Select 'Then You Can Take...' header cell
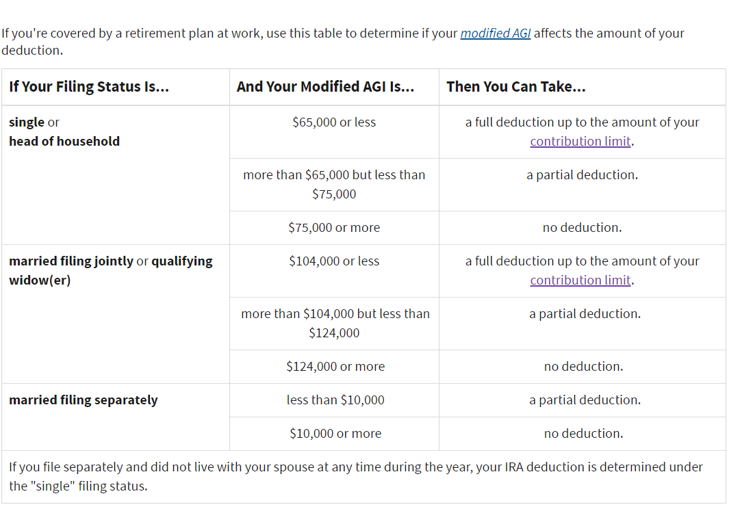729x509 pixels. click(x=582, y=87)
